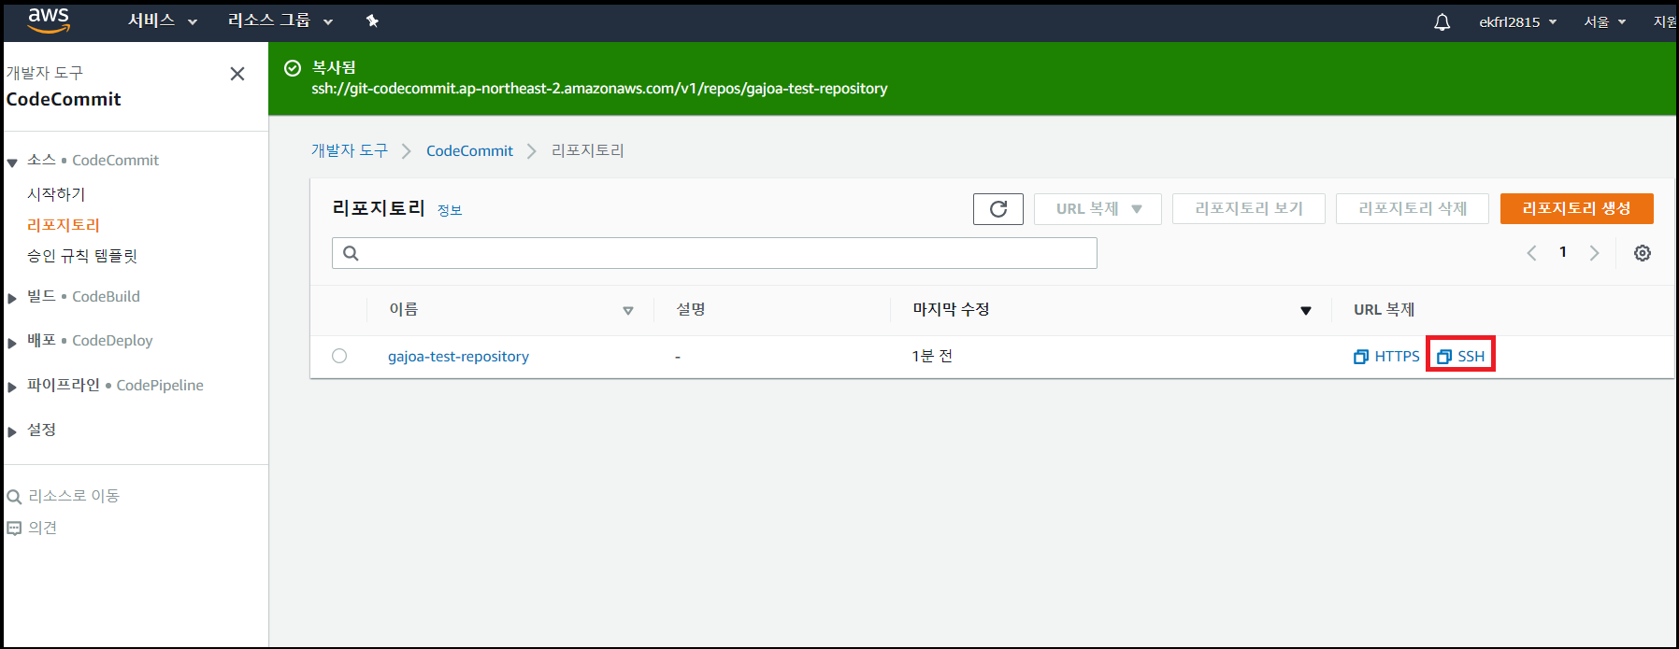
Task: Click the pin shortcut icon in top bar
Action: tap(372, 21)
